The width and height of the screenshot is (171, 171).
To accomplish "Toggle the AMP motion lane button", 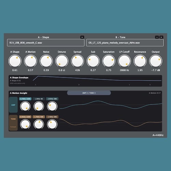I will click(13, 105).
